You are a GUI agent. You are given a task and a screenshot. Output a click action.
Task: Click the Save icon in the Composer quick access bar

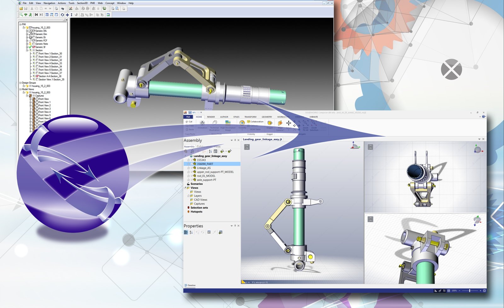pyautogui.click(x=190, y=112)
